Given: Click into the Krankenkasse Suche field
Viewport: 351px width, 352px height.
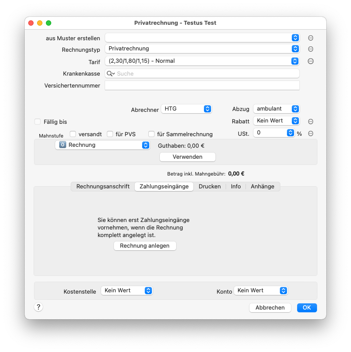Looking at the screenshot, I should [202, 74].
